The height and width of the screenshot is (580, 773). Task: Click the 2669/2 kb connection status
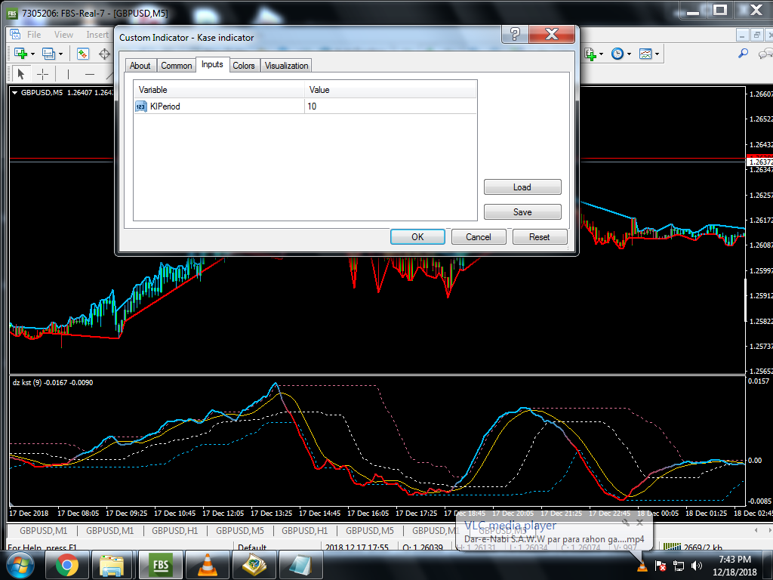pyautogui.click(x=703, y=548)
